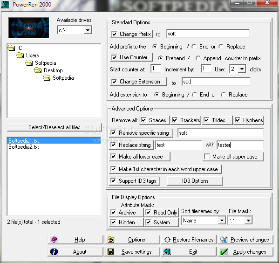
Task: Click the Restore Filenames circular arrow icon
Action: 167,240
